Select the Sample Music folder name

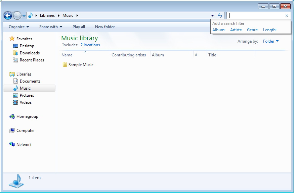[x=81, y=65]
